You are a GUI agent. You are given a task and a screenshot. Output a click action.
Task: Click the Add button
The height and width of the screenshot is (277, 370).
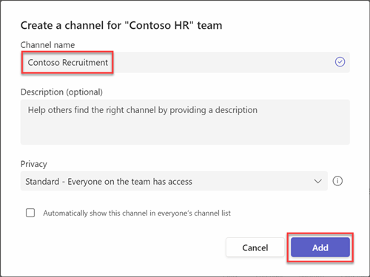coord(320,247)
